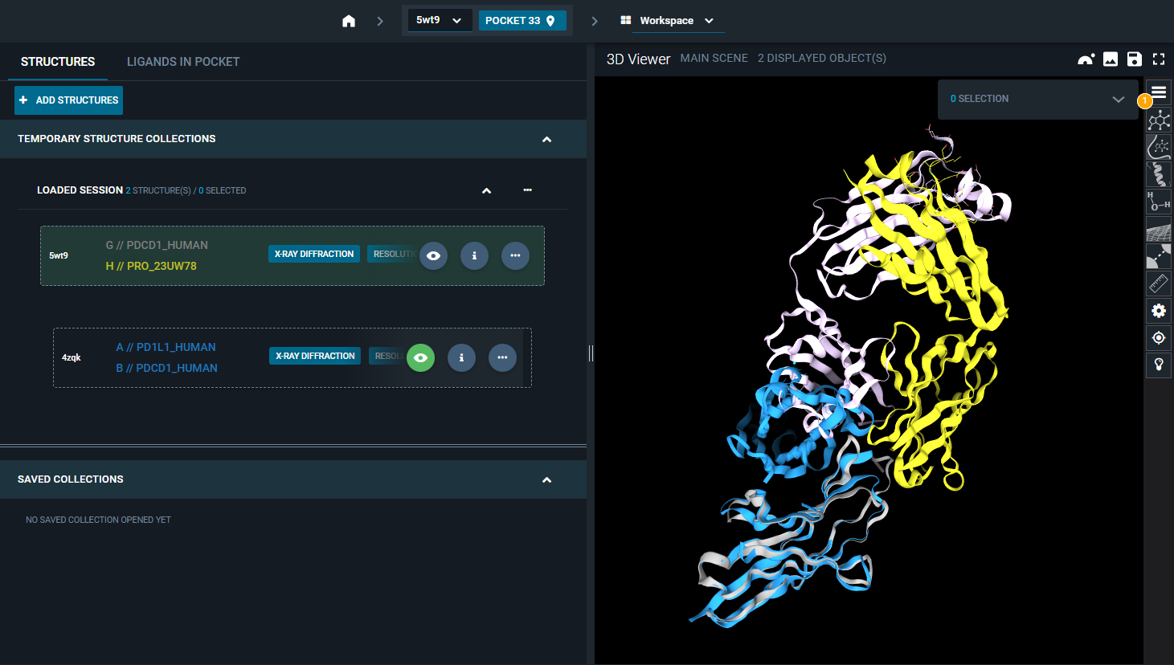Open the viewer settings gear
The image size is (1174, 665).
[x=1159, y=311]
